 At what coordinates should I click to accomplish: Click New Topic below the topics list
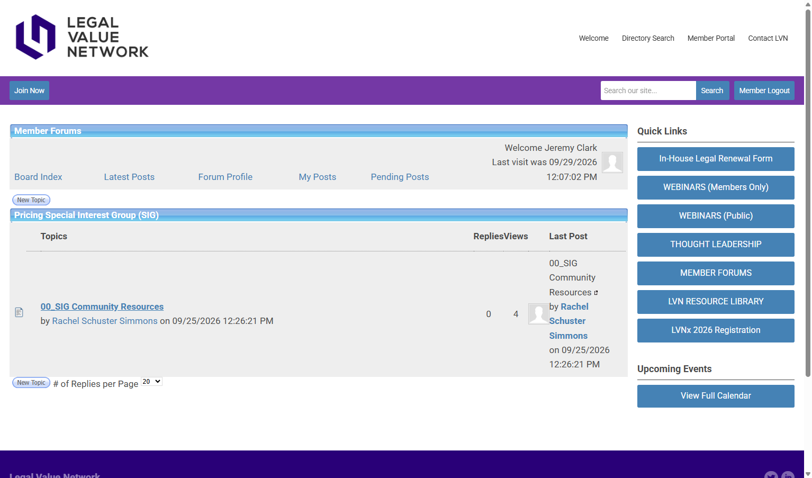[x=31, y=383]
